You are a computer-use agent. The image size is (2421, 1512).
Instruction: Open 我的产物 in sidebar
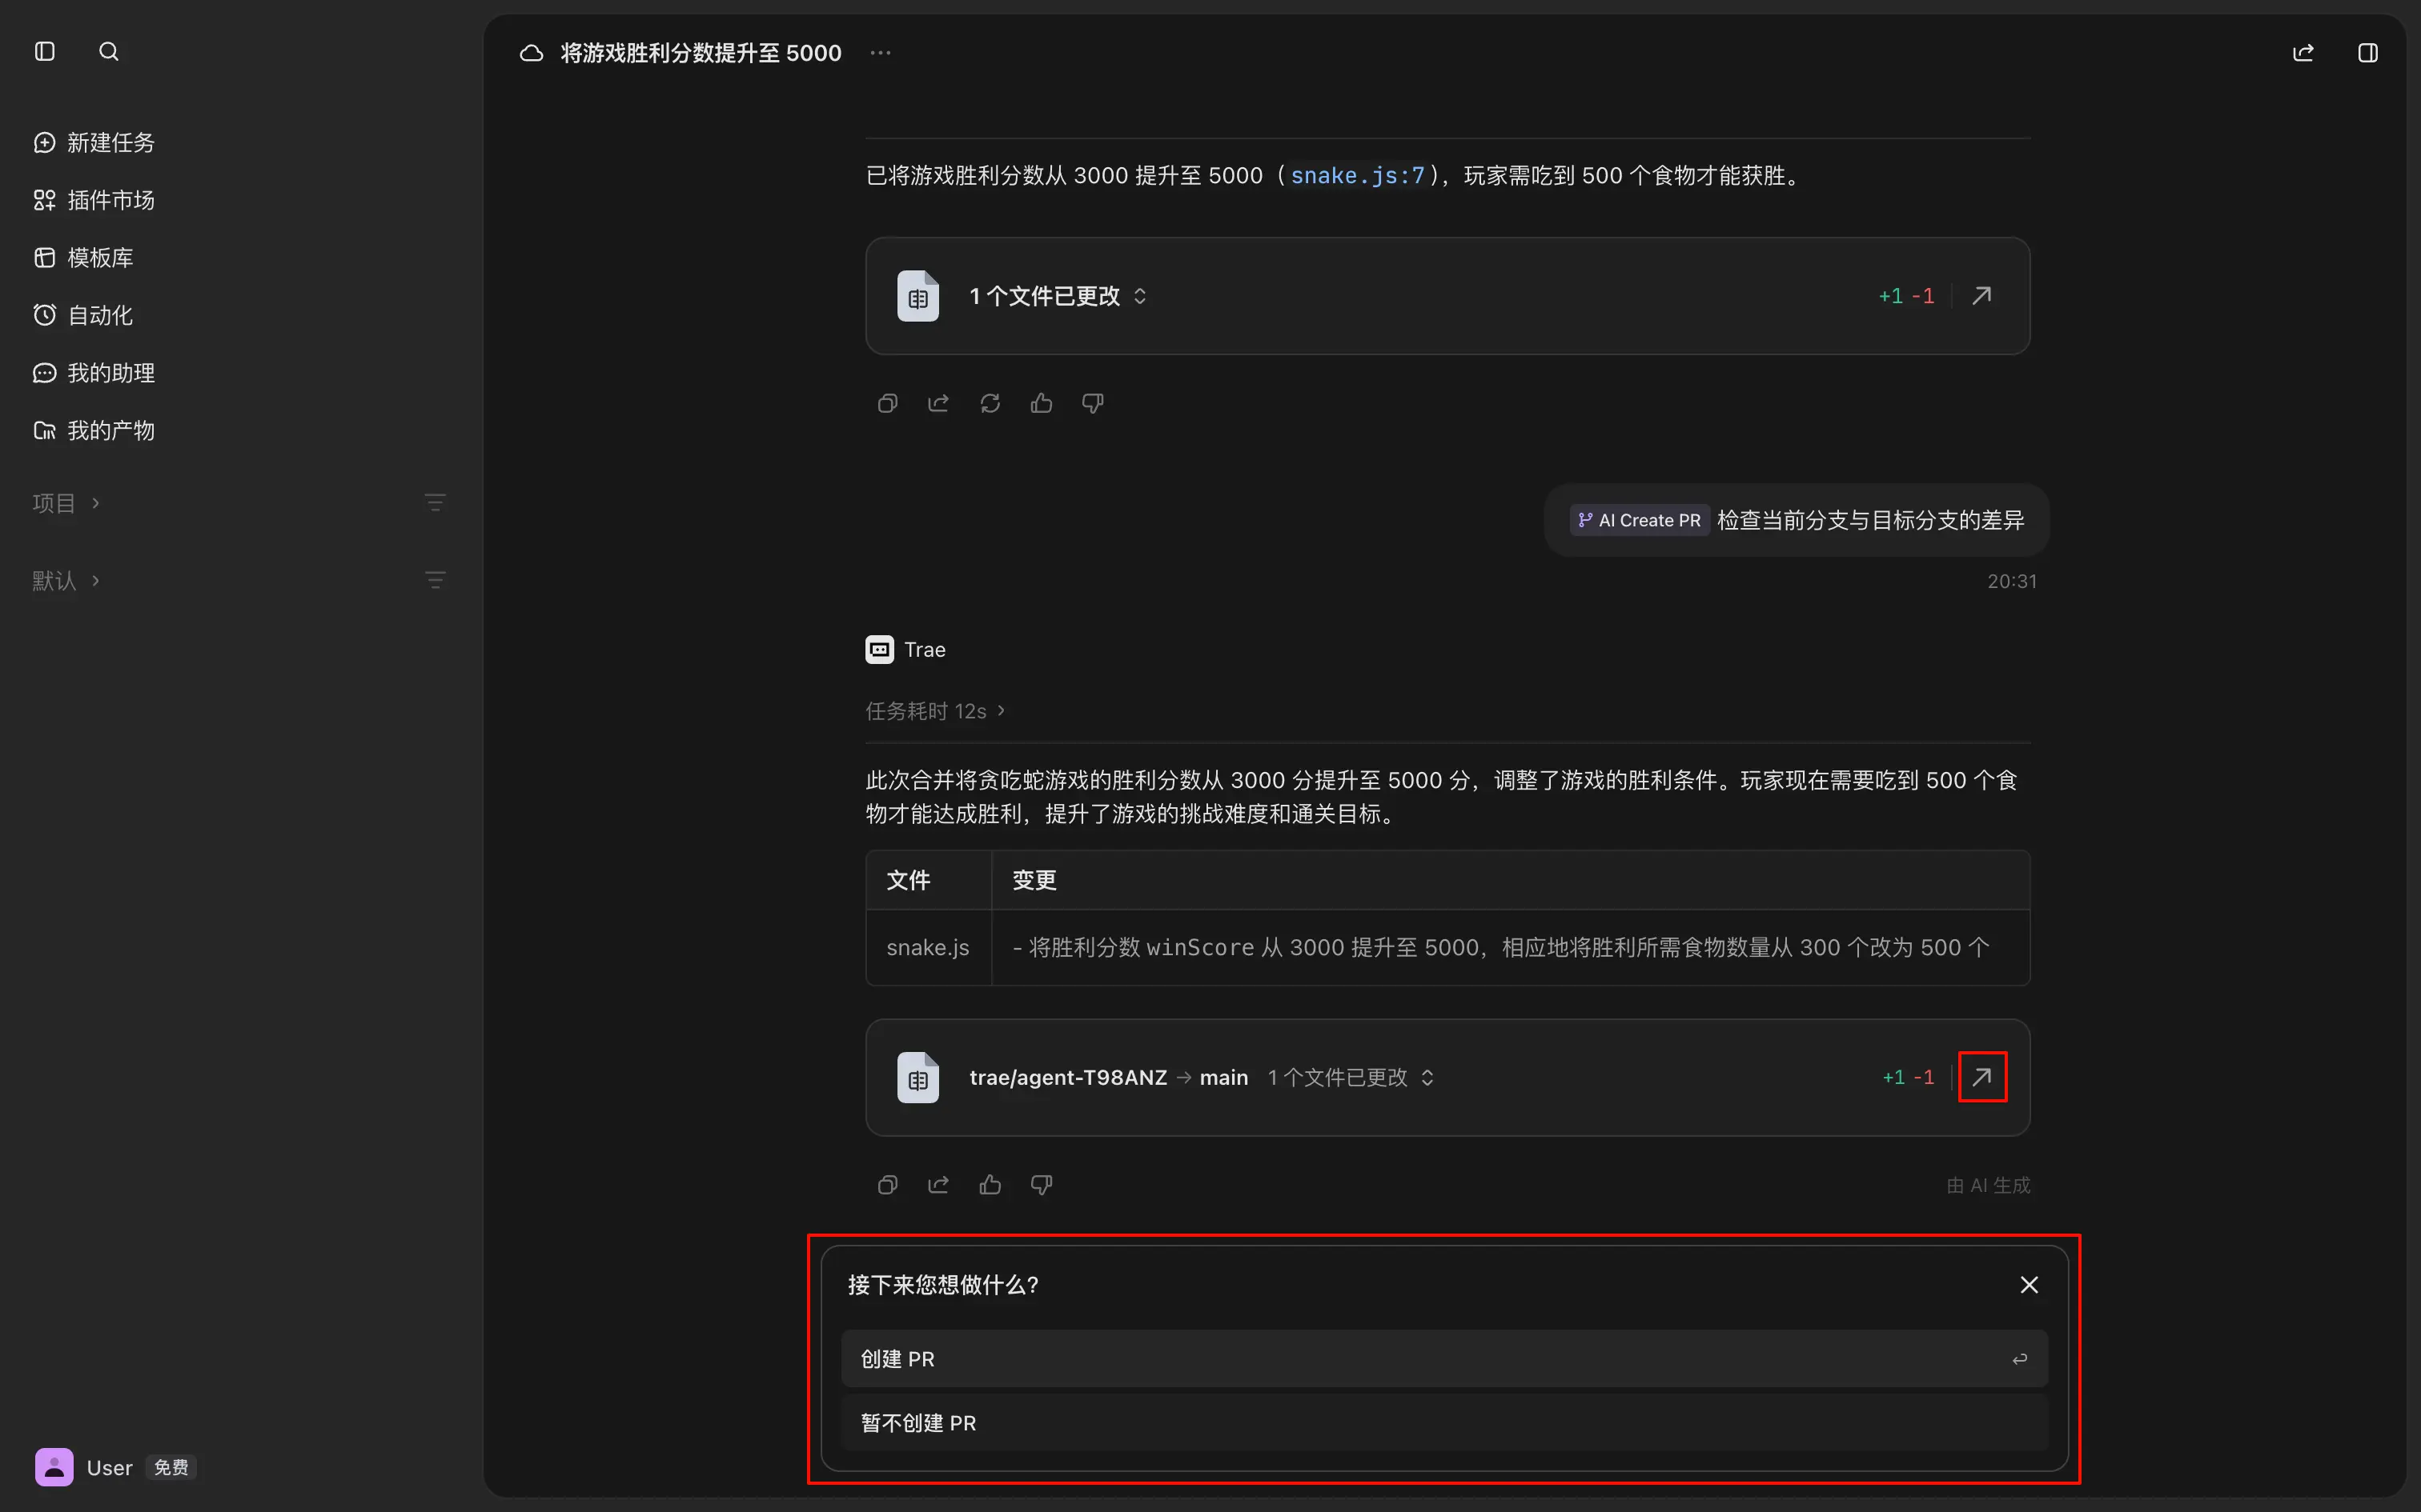[x=95, y=431]
